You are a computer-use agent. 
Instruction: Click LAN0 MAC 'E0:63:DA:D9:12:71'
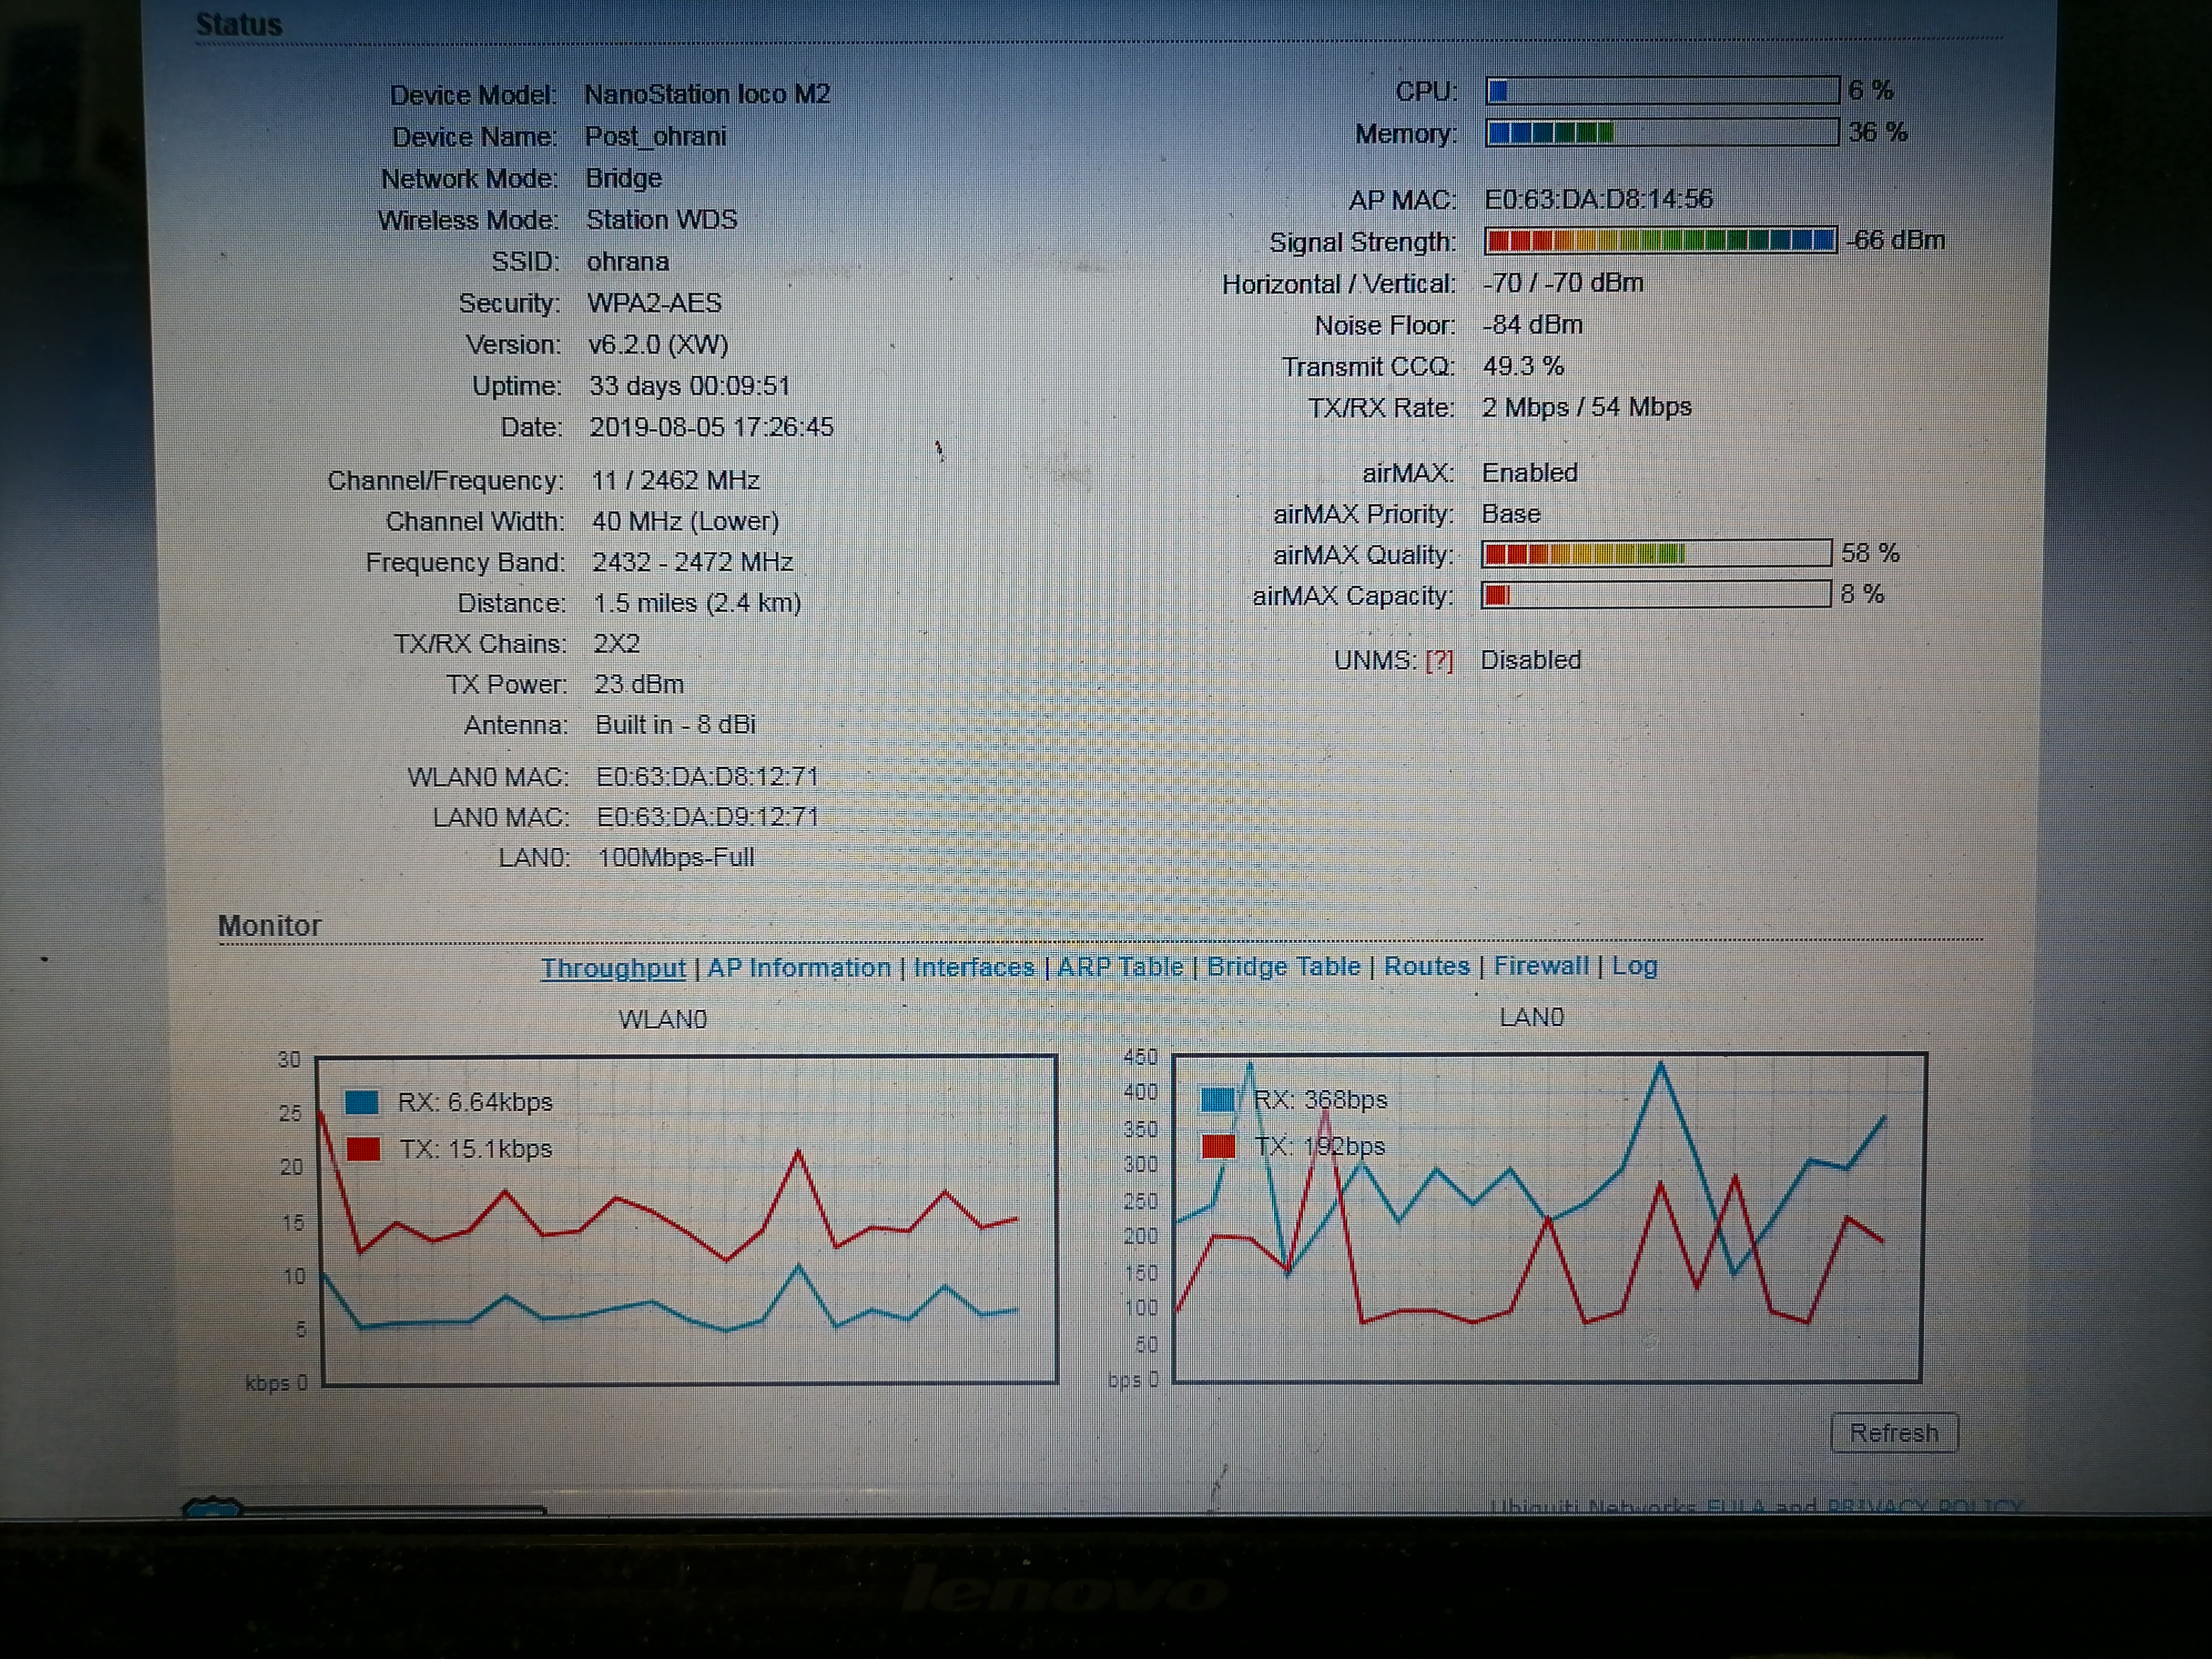tap(707, 817)
